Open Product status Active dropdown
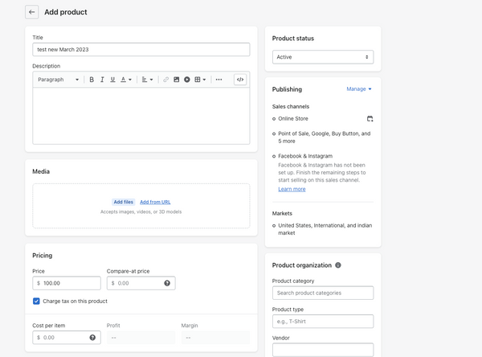Viewport: 482px width, 357px height. [x=323, y=57]
